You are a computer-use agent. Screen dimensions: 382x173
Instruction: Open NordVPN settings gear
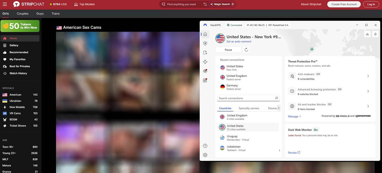pyautogui.click(x=205, y=155)
